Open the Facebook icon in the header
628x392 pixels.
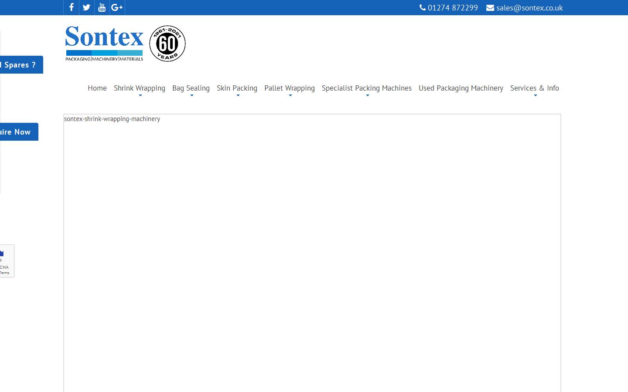[x=71, y=7]
